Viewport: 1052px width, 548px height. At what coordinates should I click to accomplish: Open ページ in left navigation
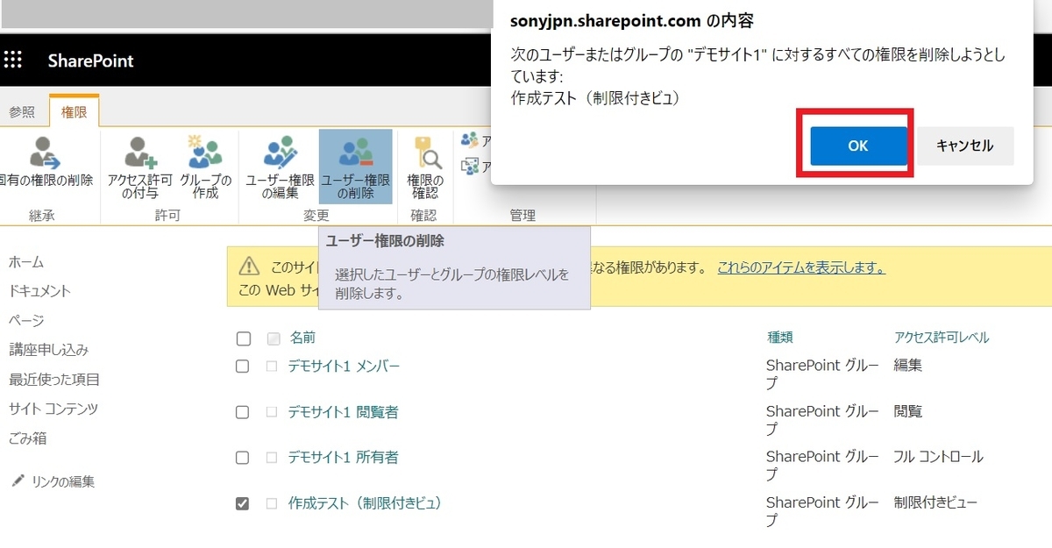(x=26, y=320)
